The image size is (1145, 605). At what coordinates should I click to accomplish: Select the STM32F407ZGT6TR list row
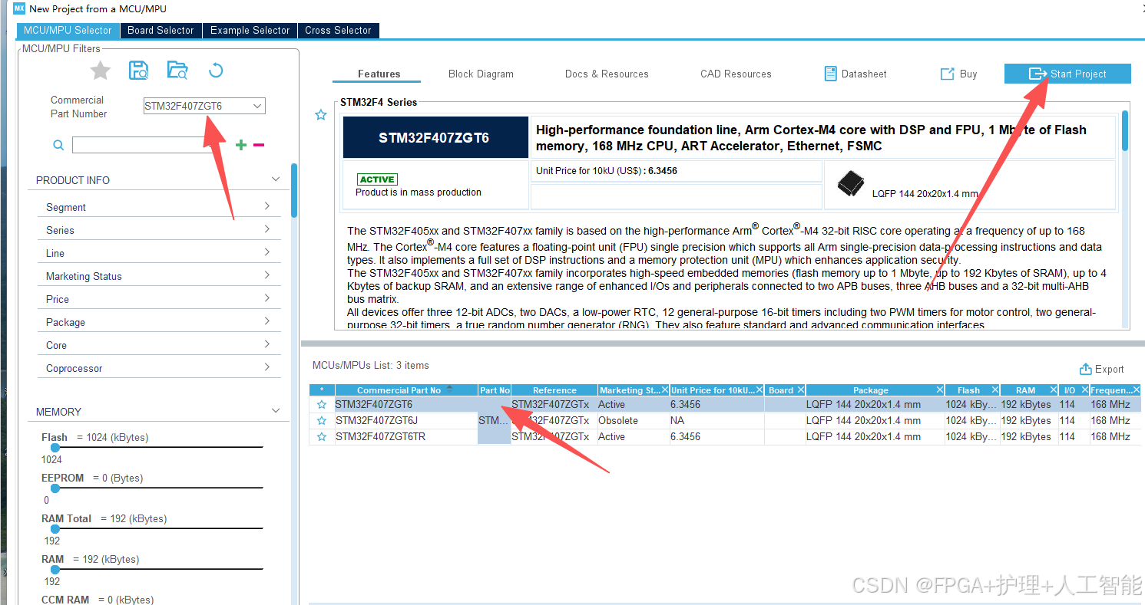[x=725, y=436]
